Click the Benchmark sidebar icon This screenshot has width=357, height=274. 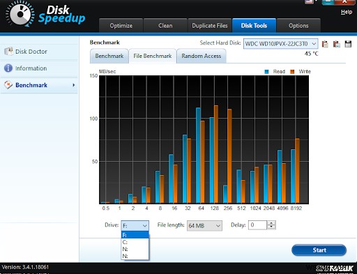[8, 85]
